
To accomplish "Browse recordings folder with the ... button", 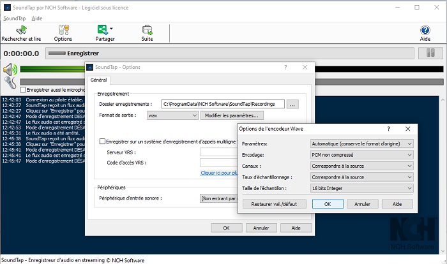I will pos(292,104).
